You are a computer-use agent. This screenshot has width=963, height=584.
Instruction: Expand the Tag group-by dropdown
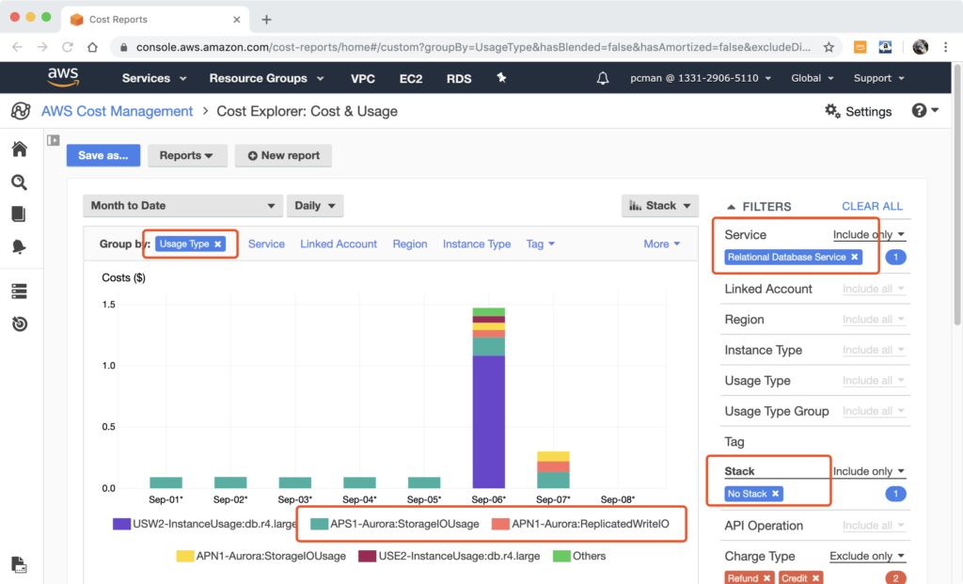pyautogui.click(x=541, y=244)
